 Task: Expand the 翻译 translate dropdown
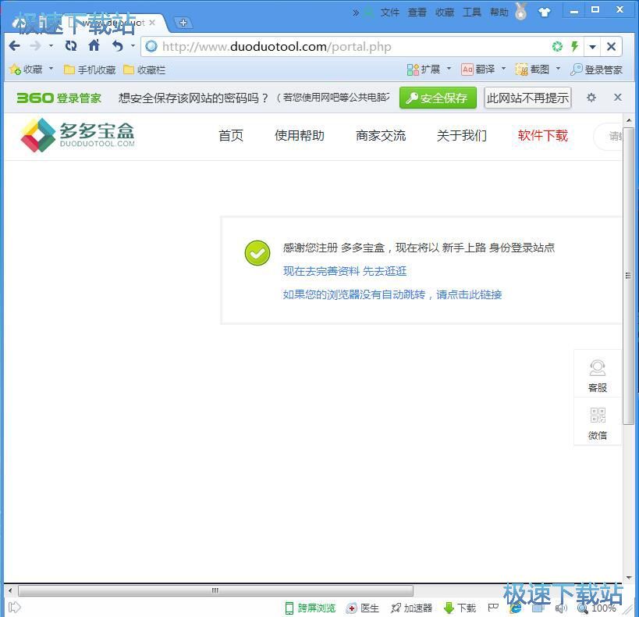point(503,70)
